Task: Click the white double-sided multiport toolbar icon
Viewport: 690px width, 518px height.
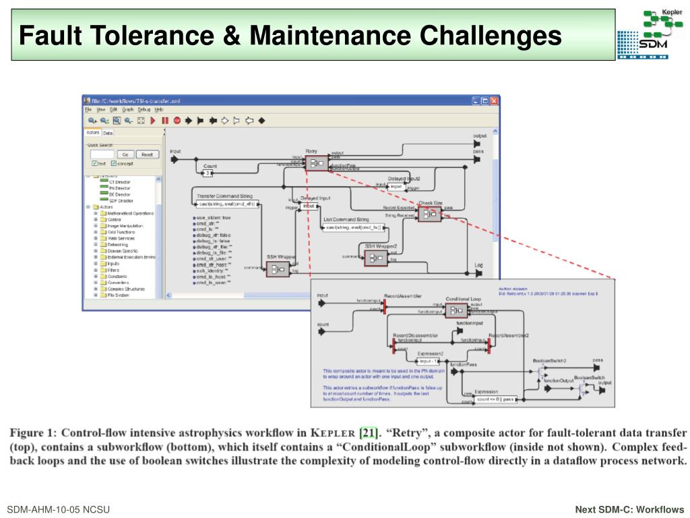Action: 249,121
